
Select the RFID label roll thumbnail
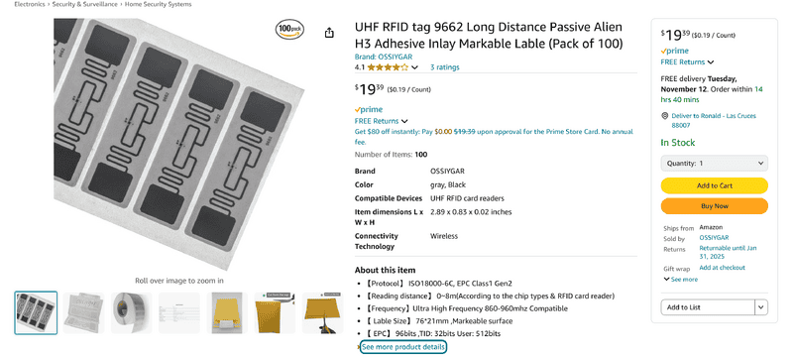[132, 312]
